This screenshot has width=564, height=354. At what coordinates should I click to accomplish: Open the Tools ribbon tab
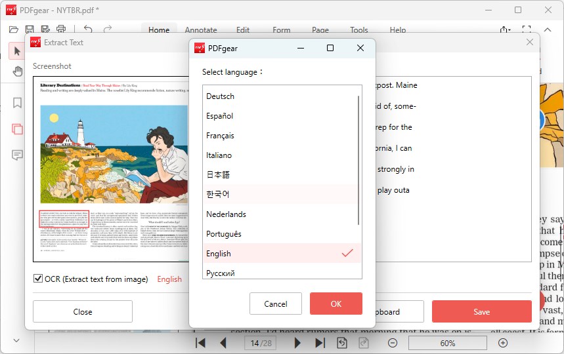point(359,29)
